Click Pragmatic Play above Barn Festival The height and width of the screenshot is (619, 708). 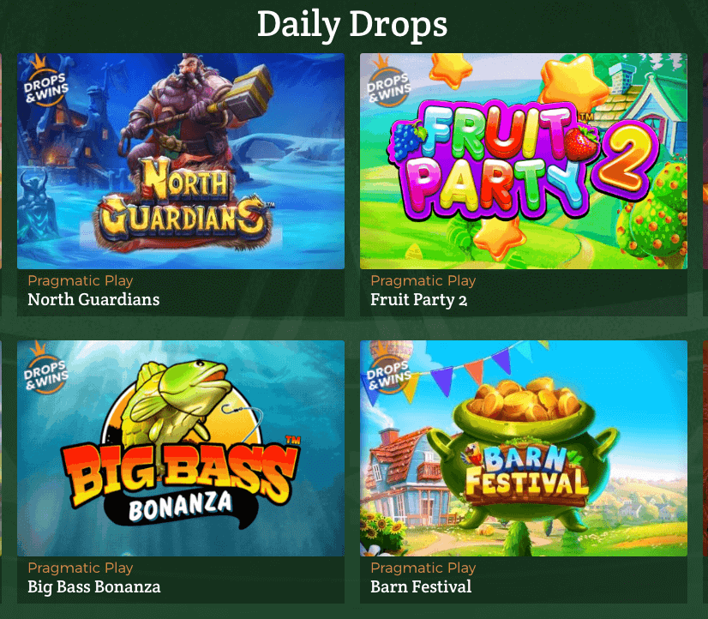pyautogui.click(x=423, y=568)
